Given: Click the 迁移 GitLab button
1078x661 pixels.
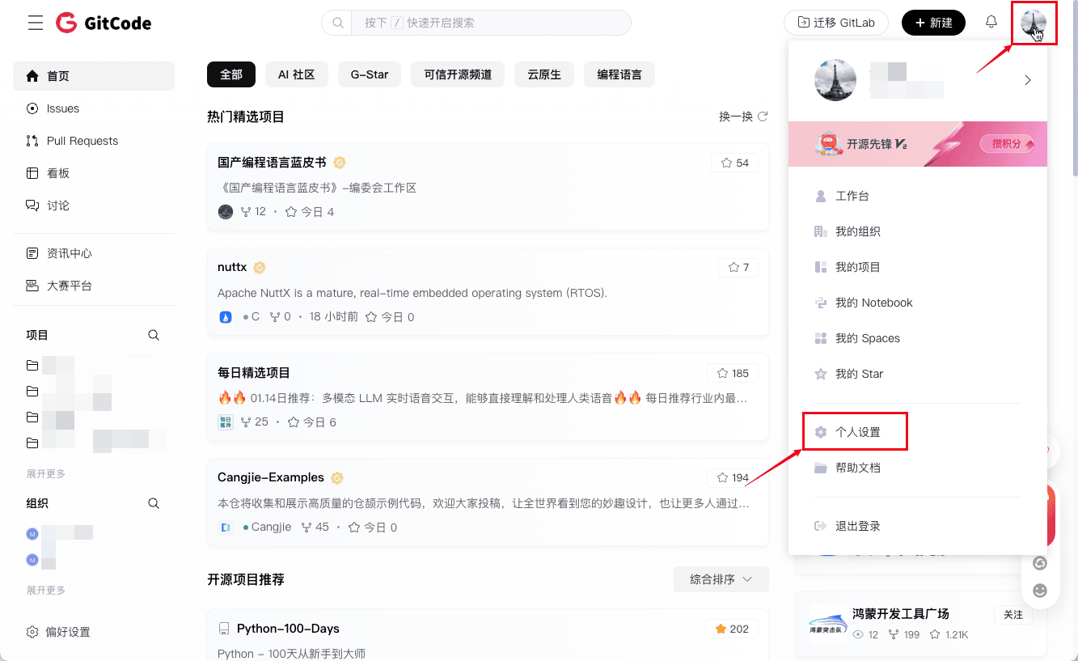Looking at the screenshot, I should tap(836, 23).
